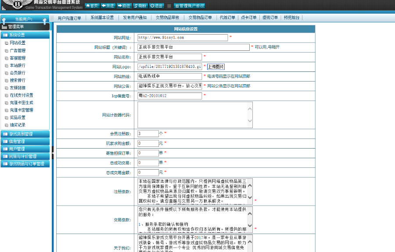The height and width of the screenshot is (252, 395).
Task: Open 管理账户修改 account edit
Action: 190,6
